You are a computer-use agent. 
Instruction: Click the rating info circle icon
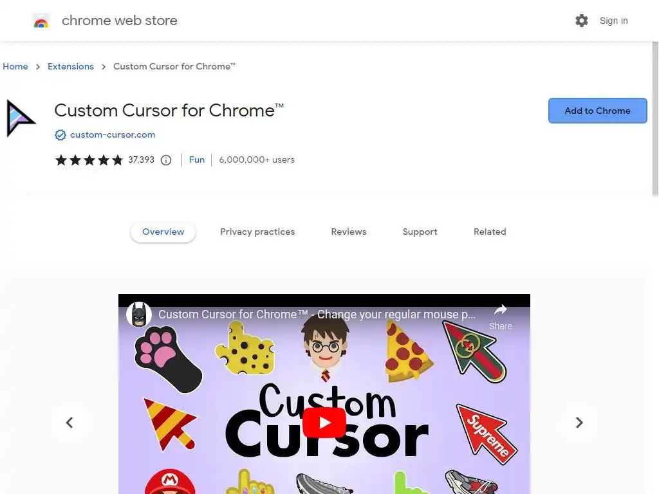tap(166, 160)
